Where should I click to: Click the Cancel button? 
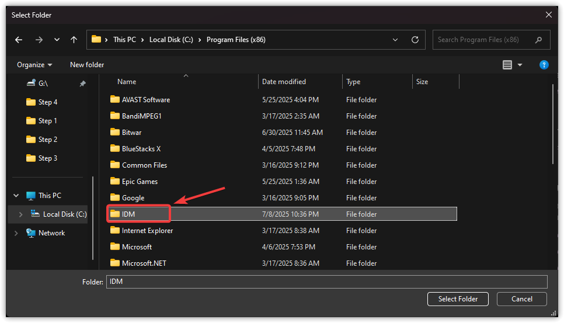click(x=521, y=299)
